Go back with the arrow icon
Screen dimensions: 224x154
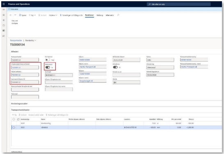(11, 15)
